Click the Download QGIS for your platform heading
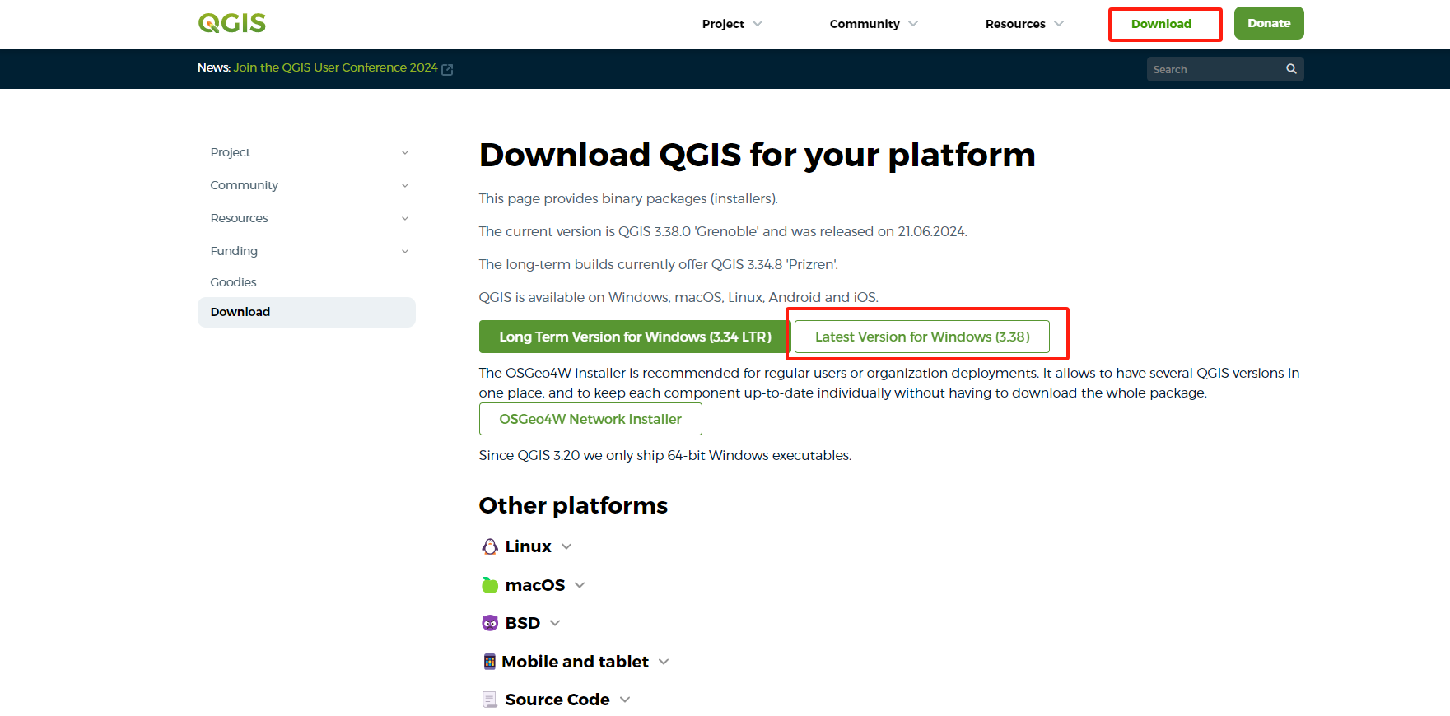 (757, 155)
